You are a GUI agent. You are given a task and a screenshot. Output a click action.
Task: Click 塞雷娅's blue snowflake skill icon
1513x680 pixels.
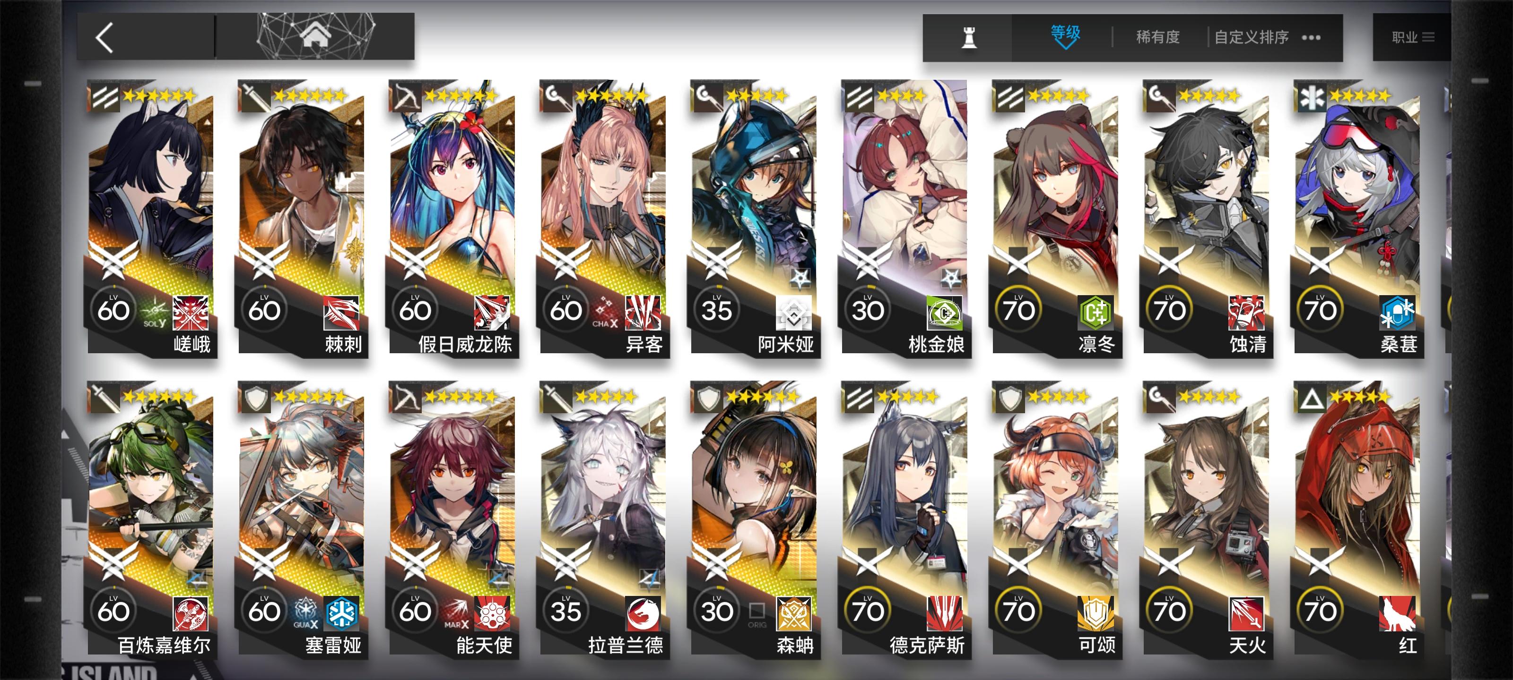point(341,614)
